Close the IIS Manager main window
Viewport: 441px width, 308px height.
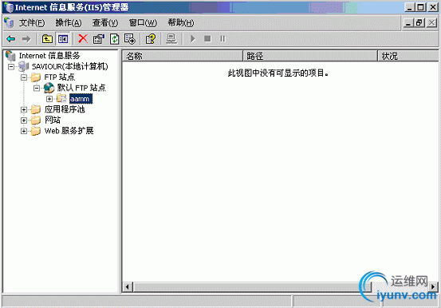(x=432, y=7)
